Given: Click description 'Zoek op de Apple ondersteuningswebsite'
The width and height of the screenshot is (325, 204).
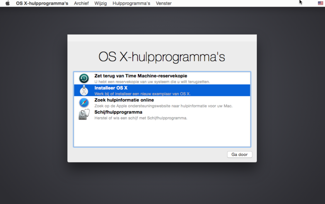Looking at the screenshot, I should [x=163, y=106].
